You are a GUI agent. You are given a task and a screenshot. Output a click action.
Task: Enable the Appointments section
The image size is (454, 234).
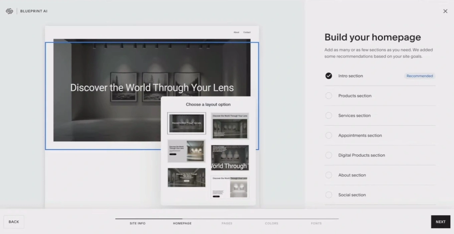[328, 135]
